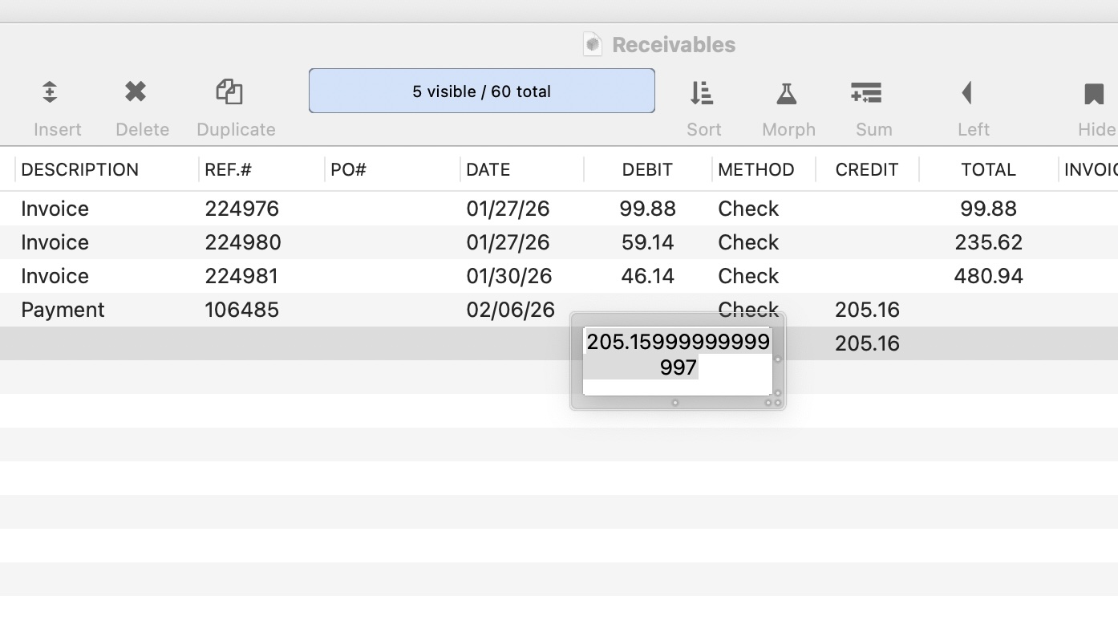The height and width of the screenshot is (629, 1118).
Task: Click the Payment description cell
Action: (x=63, y=310)
